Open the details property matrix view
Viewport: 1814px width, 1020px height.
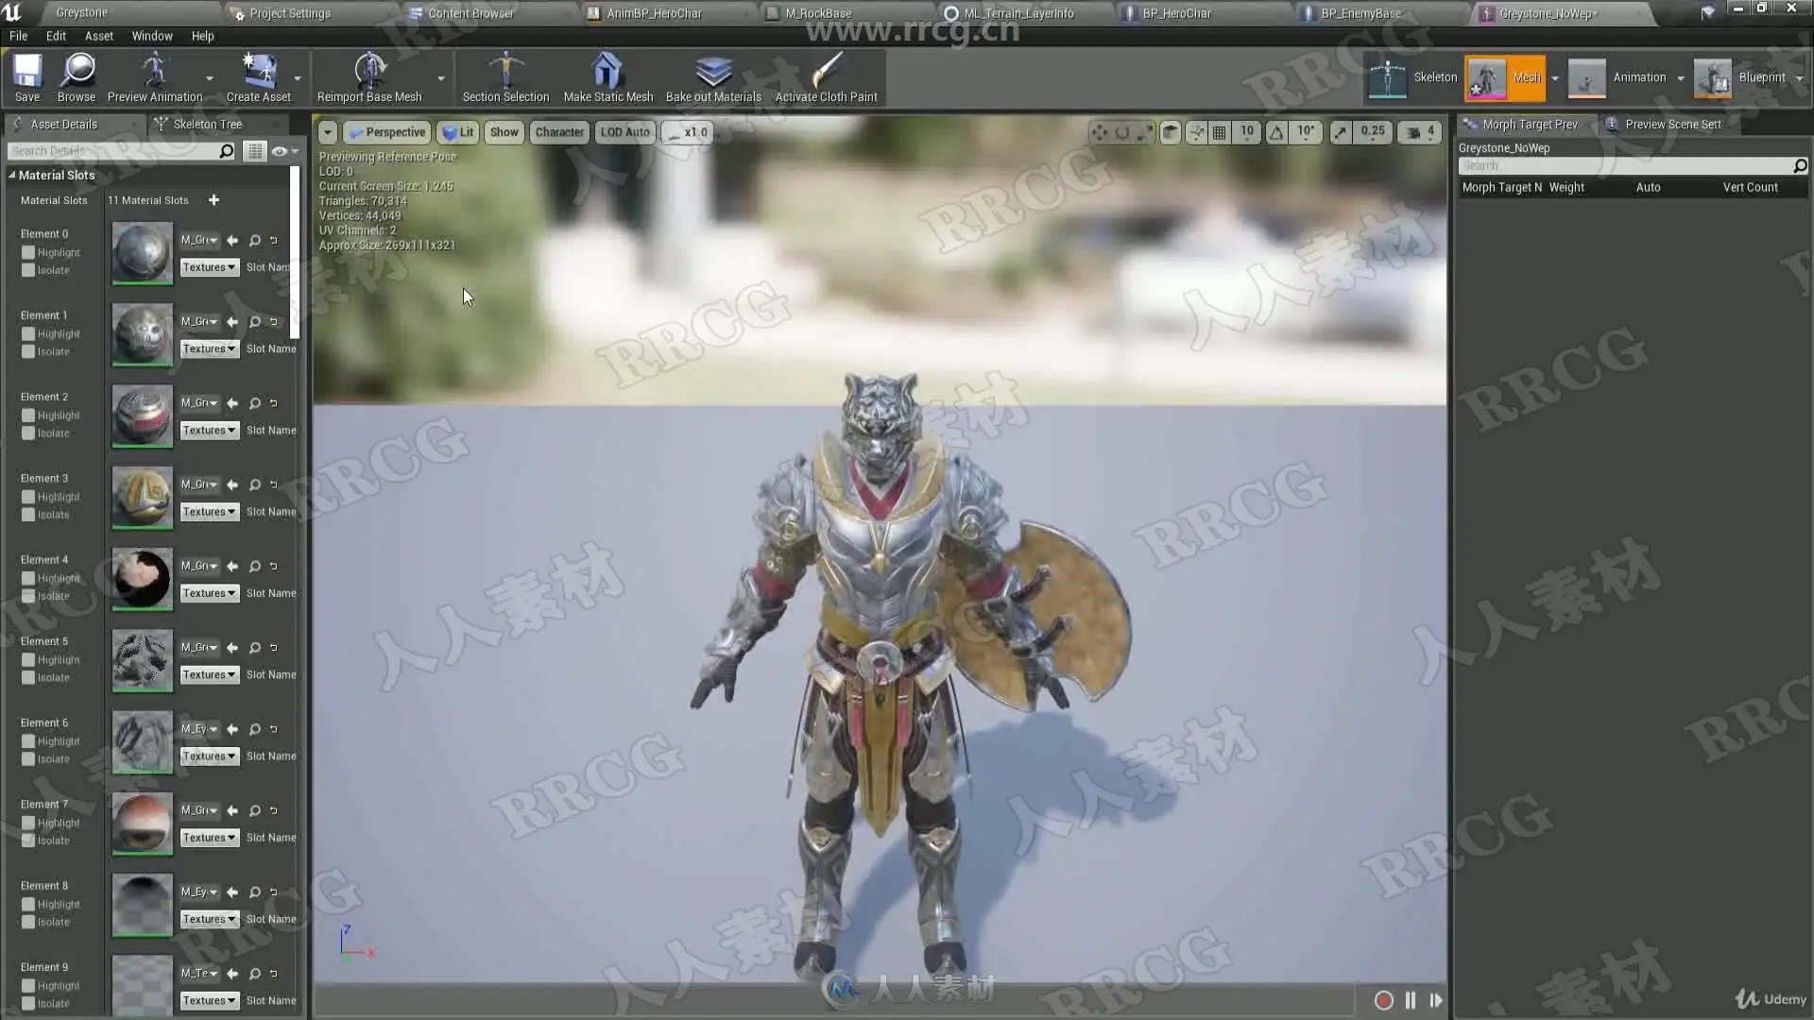[x=255, y=151]
